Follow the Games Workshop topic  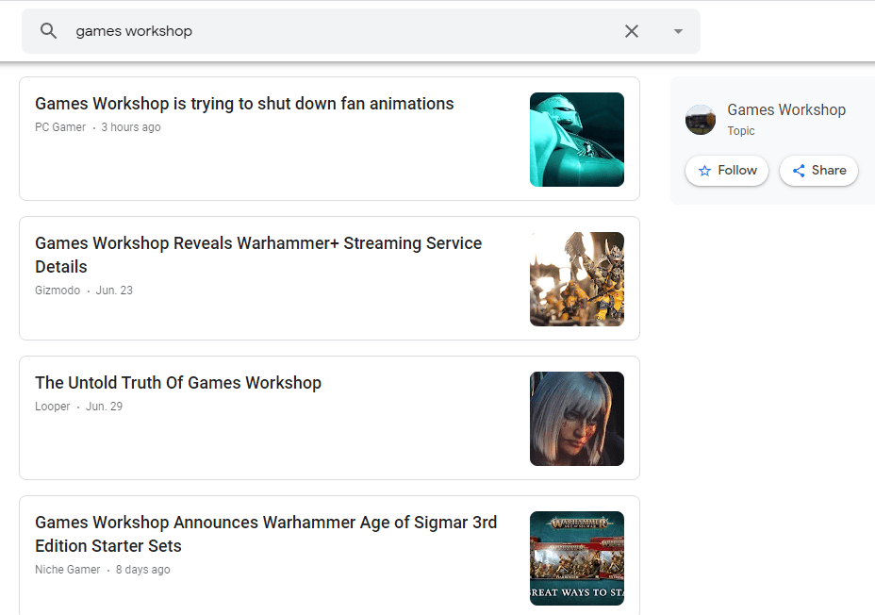pos(727,171)
